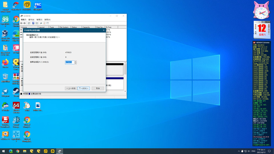Viewport: 274px width, 154px height.
Task: Open Microsoft Edge from the taskbar
Action: coord(11,151)
